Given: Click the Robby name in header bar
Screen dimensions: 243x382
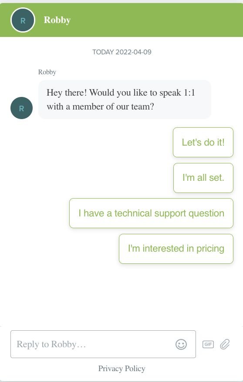Looking at the screenshot, I should [57, 20].
